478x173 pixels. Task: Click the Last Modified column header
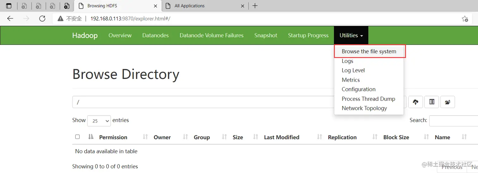[x=282, y=137]
